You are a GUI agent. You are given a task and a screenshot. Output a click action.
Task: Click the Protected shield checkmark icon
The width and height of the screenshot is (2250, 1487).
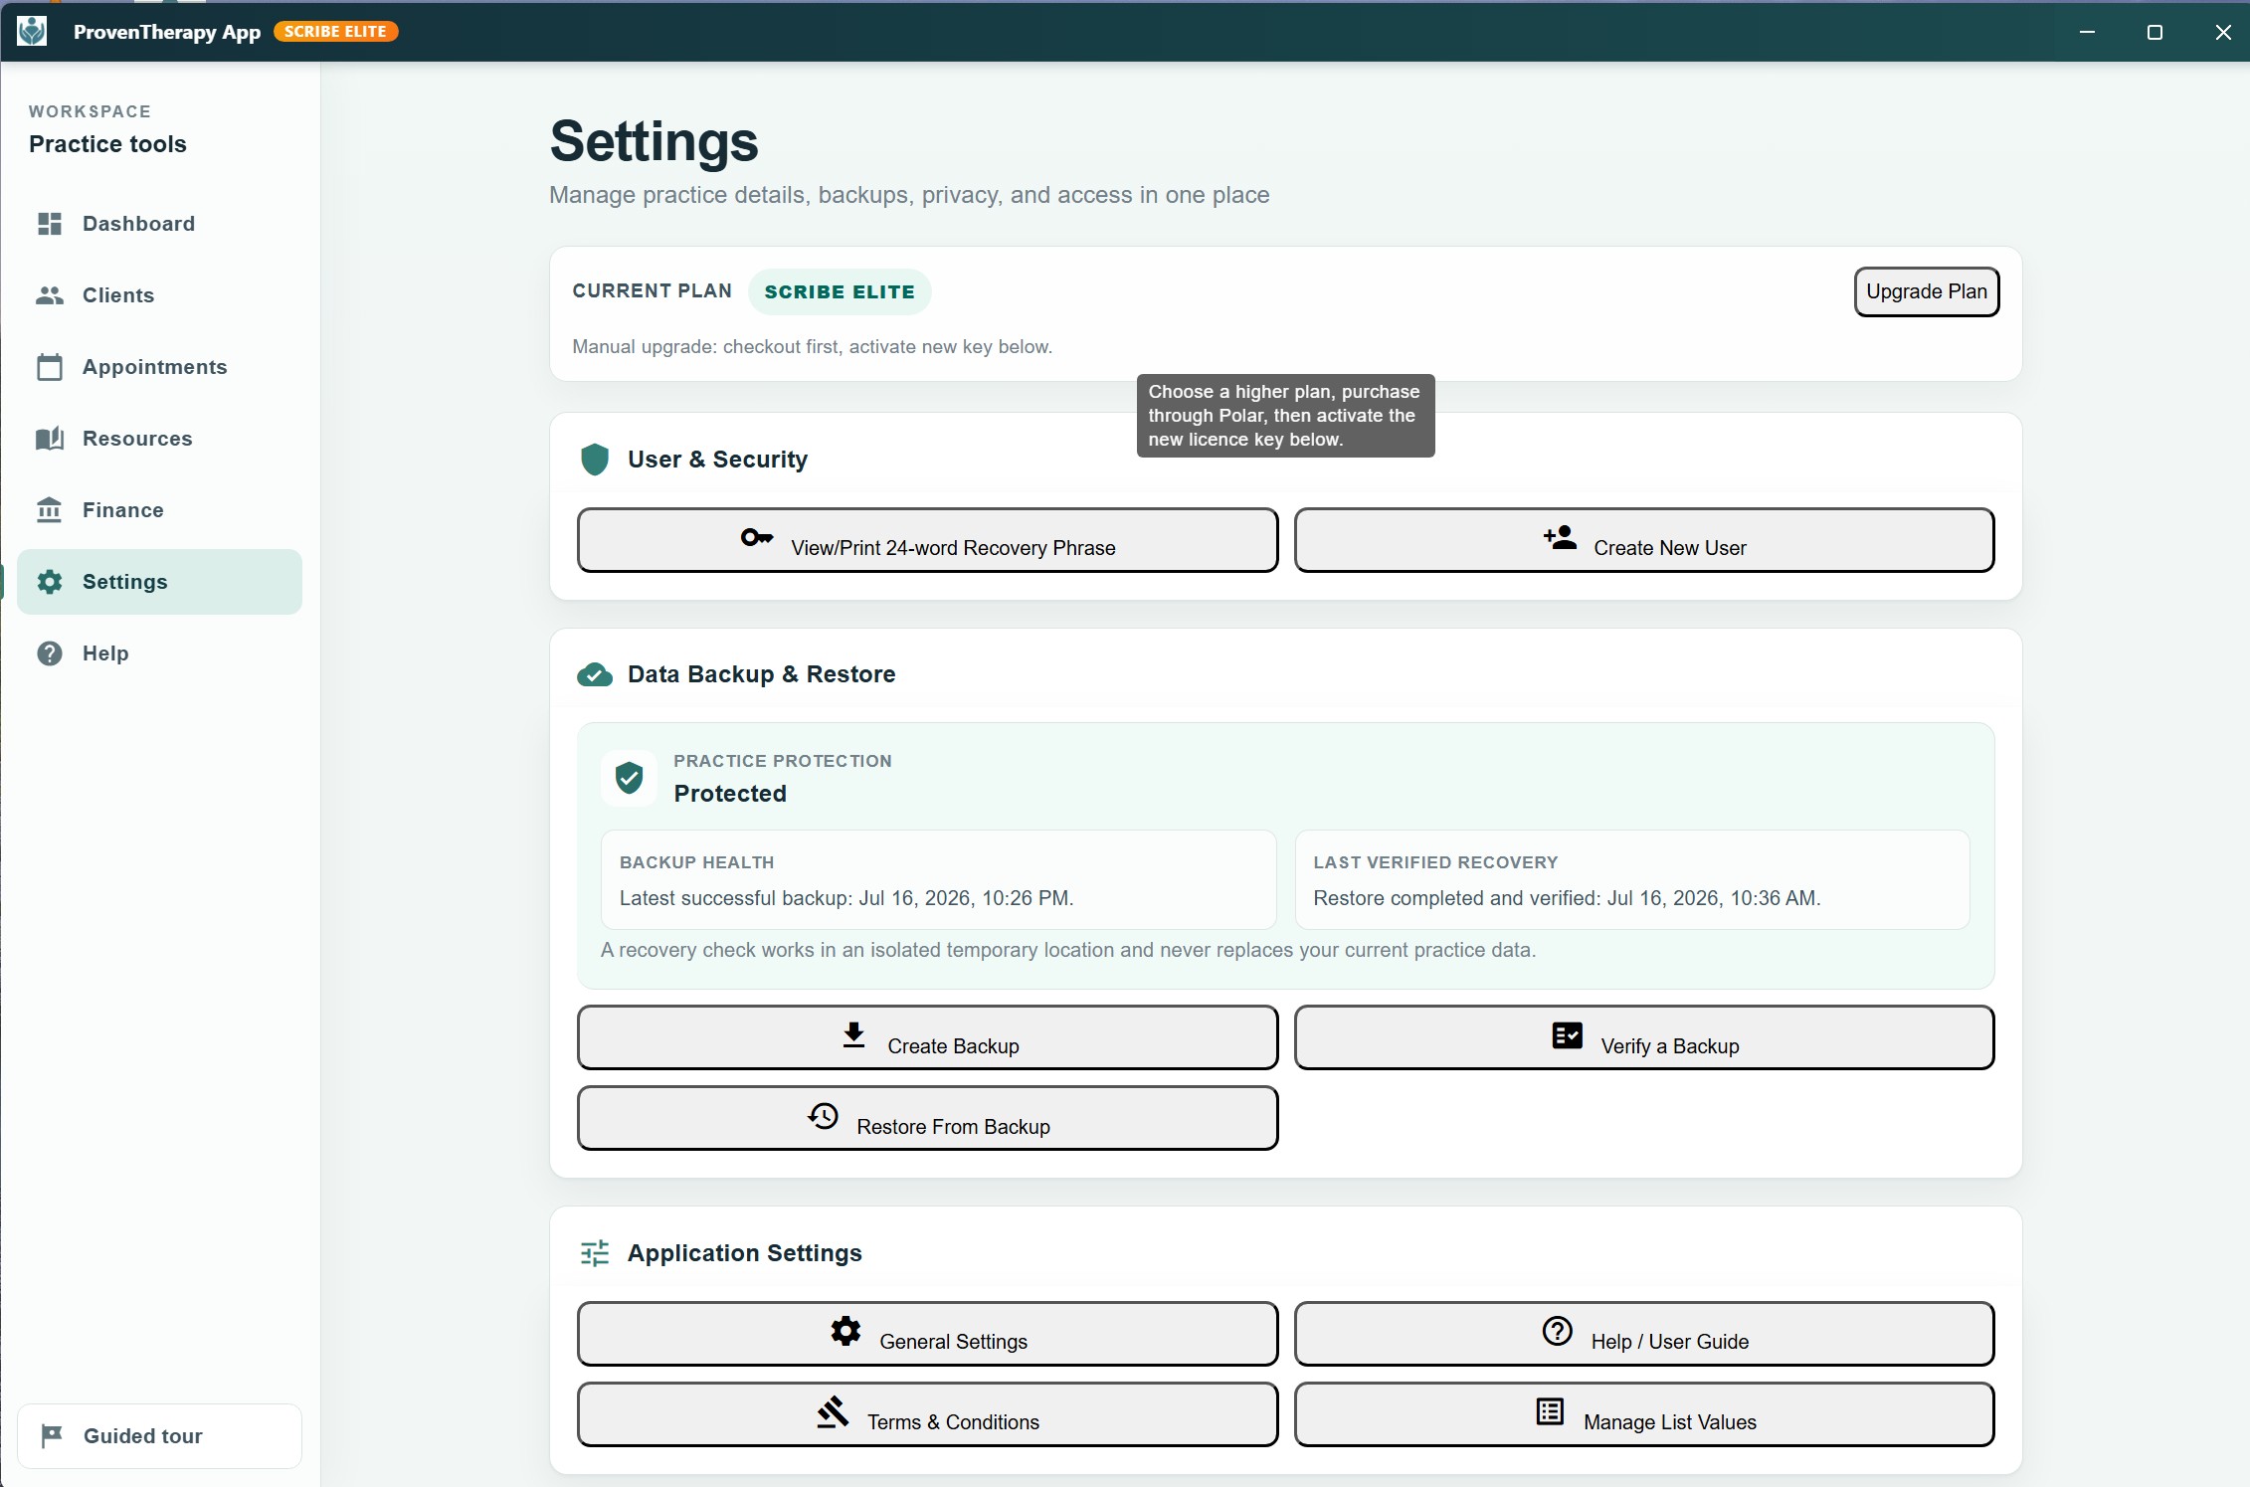point(629,778)
